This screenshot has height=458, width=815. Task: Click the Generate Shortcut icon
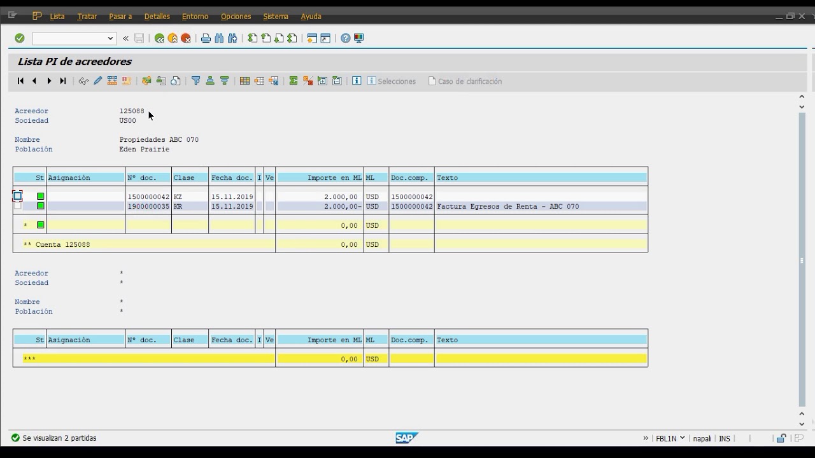point(325,38)
